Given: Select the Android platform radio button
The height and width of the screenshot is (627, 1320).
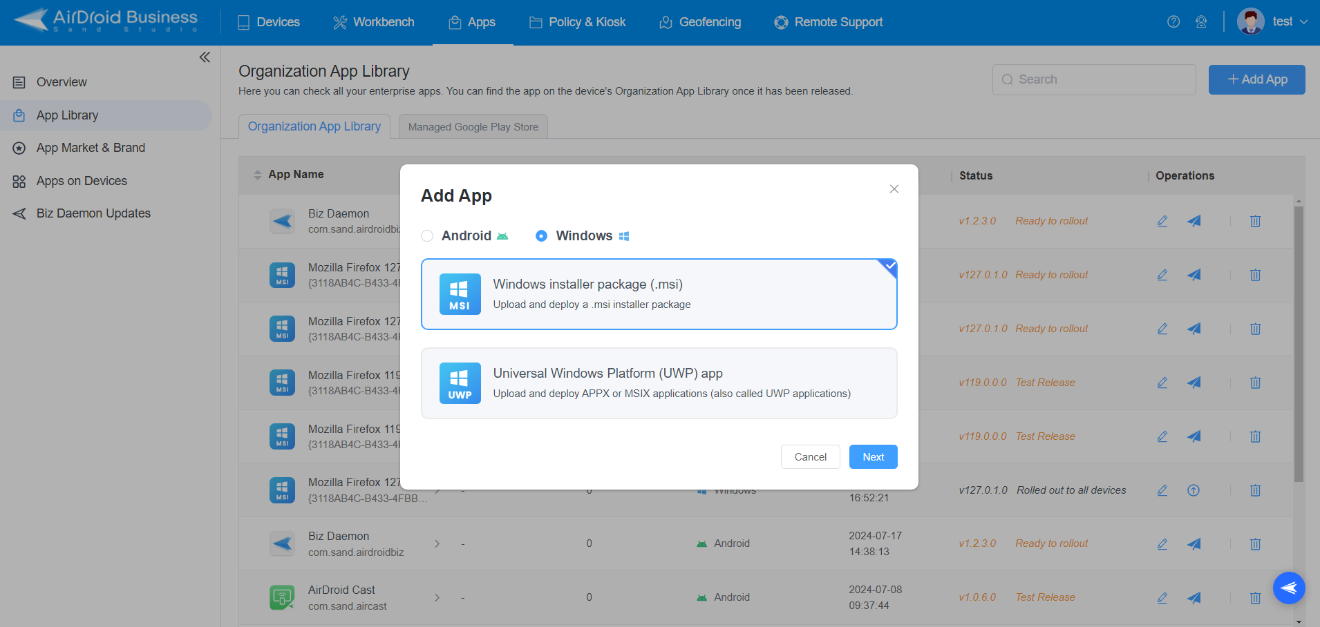Looking at the screenshot, I should tap(427, 235).
